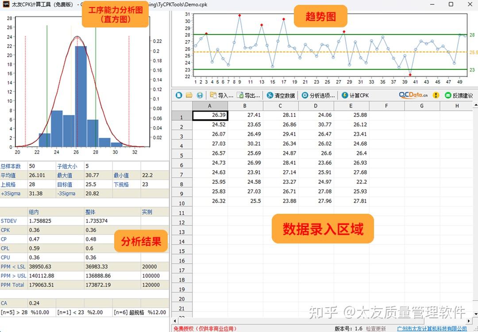Click the new file icon in toolbar
Image resolution: width=478 pixels, height=332 pixels.
point(179,95)
